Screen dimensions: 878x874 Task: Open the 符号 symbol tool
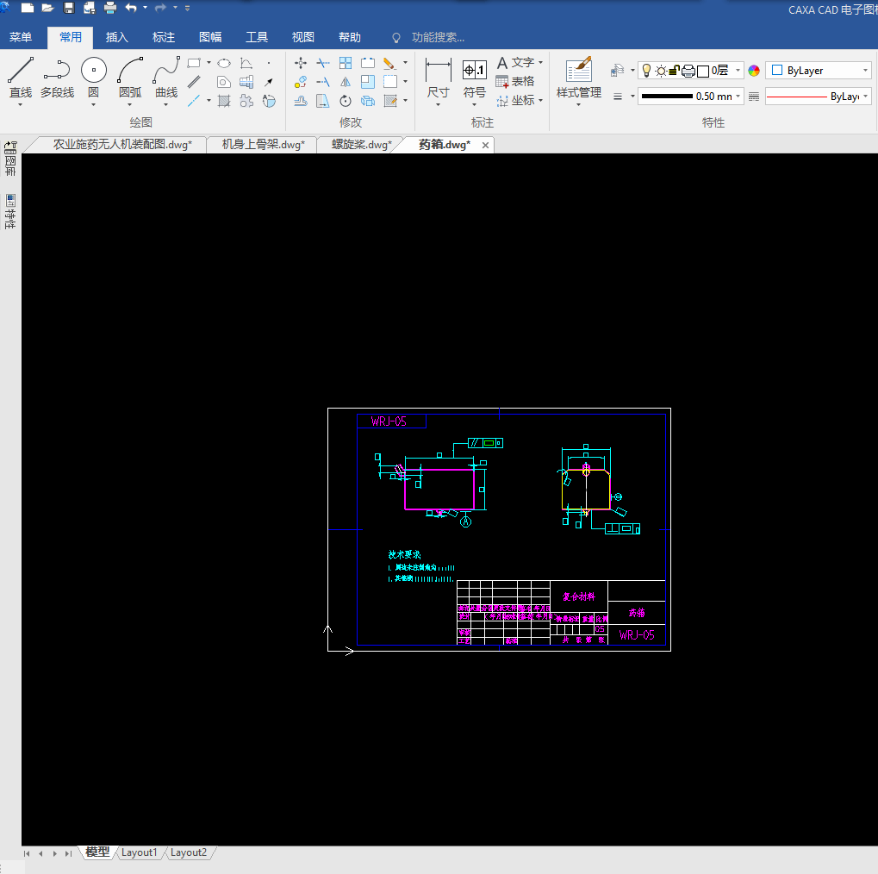tap(474, 78)
